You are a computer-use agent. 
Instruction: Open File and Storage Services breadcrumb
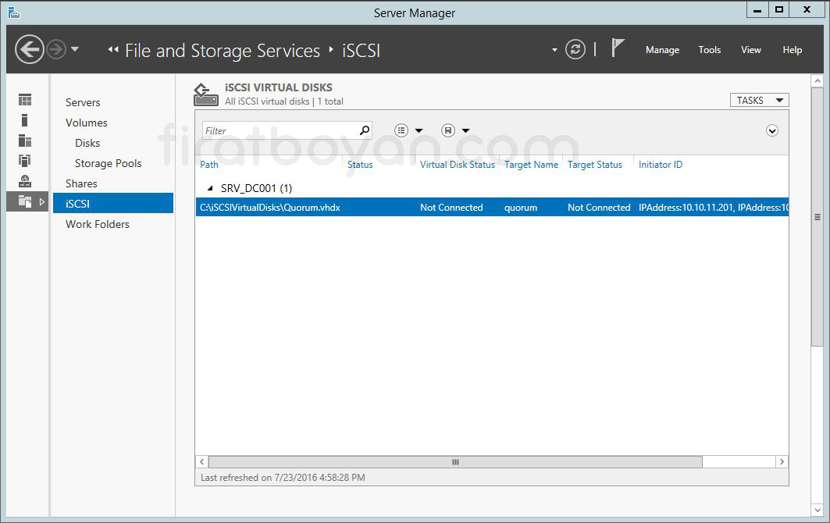pos(223,51)
